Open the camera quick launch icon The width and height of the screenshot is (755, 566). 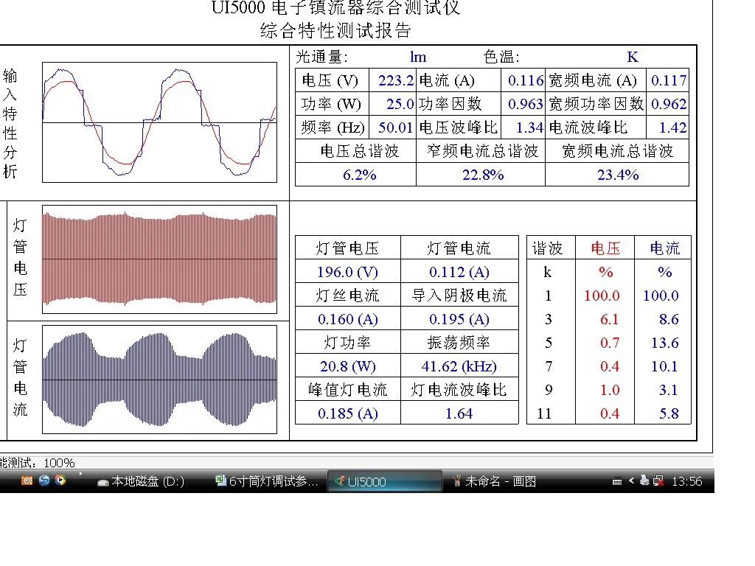point(27,481)
